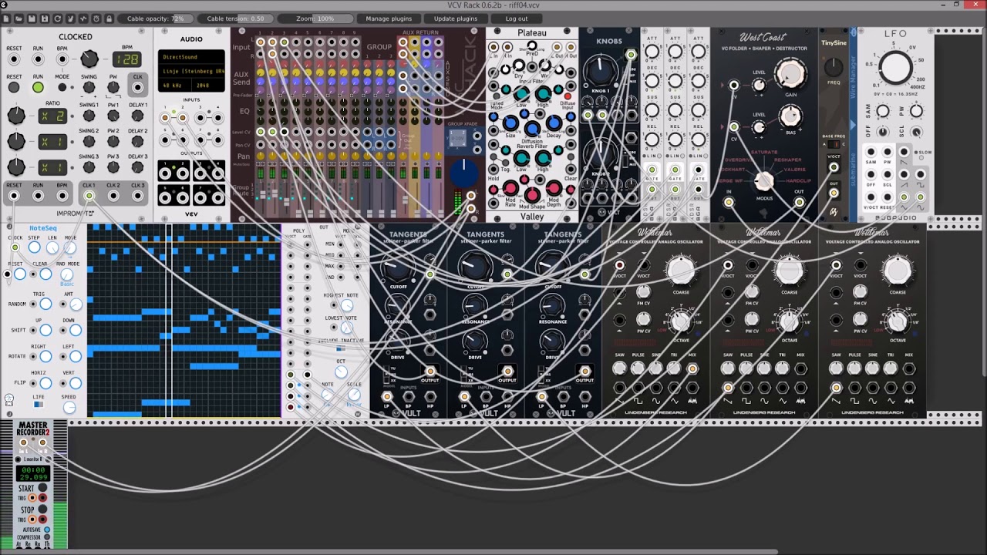This screenshot has width=987, height=555.
Task: Toggle AUTOSAVE on Master Recorder
Action: 47,530
